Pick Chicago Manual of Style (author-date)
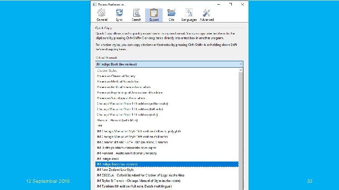Viewport: 339px width, 190px height. [167, 104]
